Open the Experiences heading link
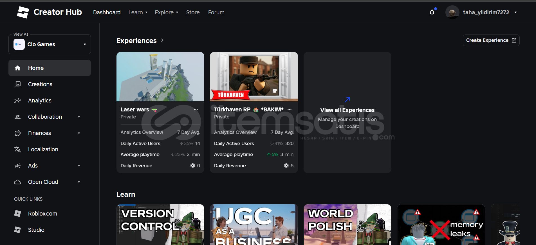Image resolution: width=536 pixels, height=245 pixels. tap(136, 41)
